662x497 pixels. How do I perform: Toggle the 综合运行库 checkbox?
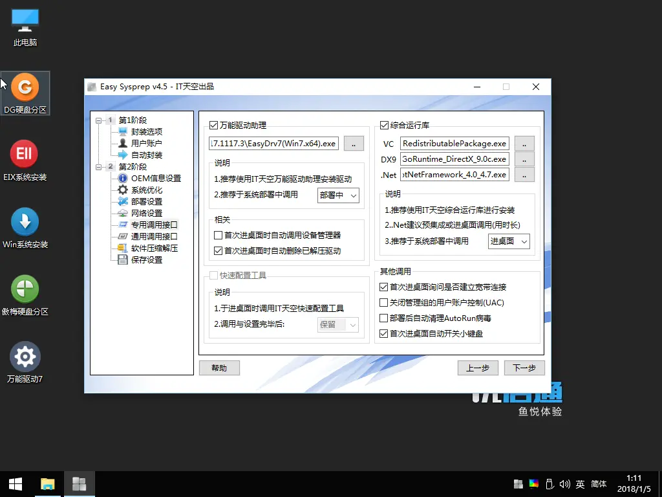[384, 125]
